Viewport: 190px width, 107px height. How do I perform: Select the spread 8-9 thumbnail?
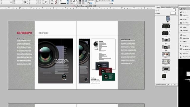166,47
